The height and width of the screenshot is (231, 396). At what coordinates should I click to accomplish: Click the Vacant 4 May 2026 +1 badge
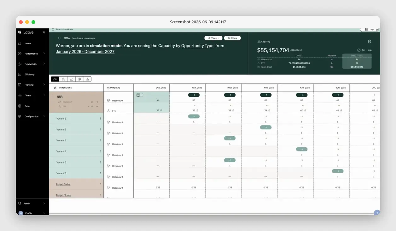[302, 149]
